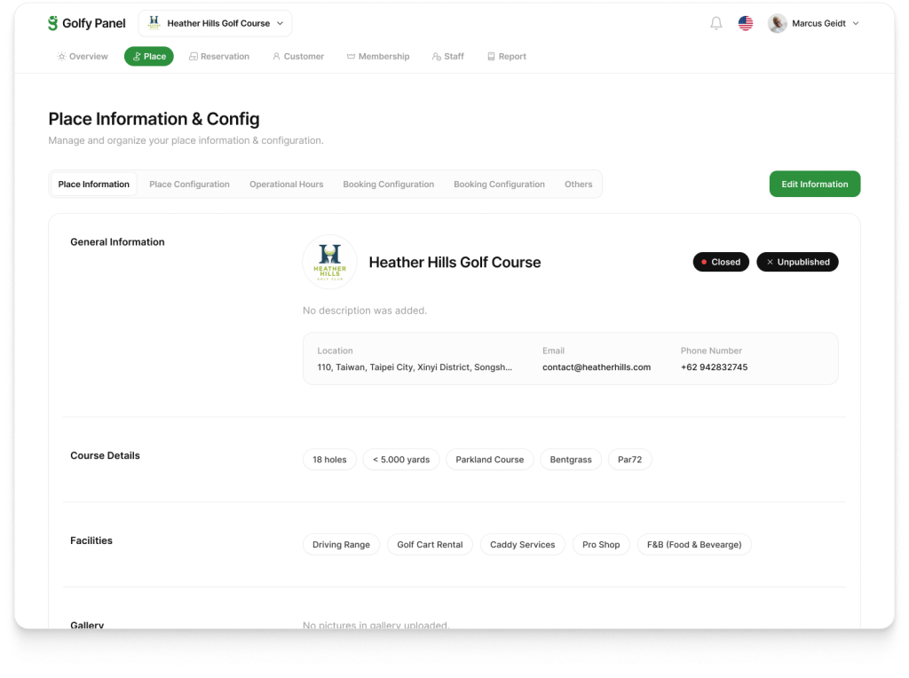Click the Golf Cart Rental facility tag
This screenshot has width=909, height=678.
(430, 545)
